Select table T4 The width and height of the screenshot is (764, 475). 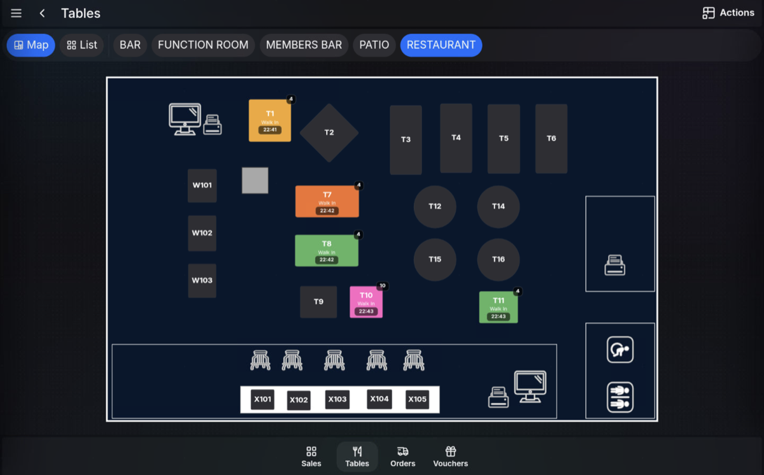(456, 138)
